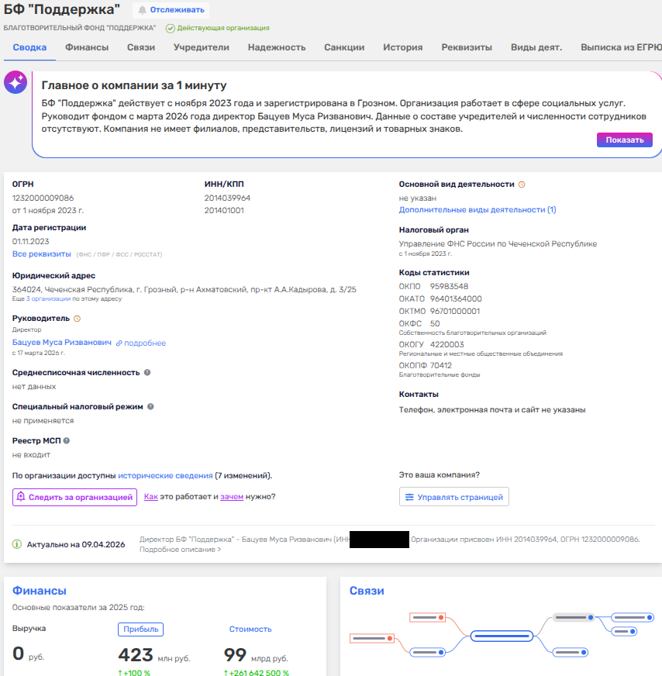Click the purple AI sparkle icon
The height and width of the screenshot is (676, 662).
(16, 83)
